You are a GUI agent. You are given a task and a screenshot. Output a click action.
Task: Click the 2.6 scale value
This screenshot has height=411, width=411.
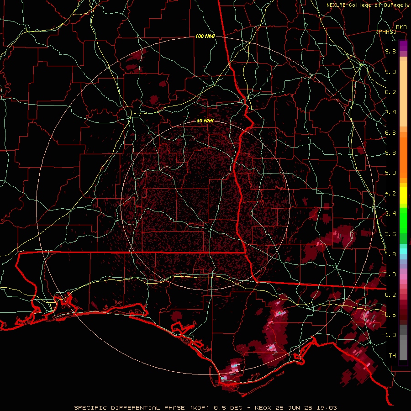[390, 234]
